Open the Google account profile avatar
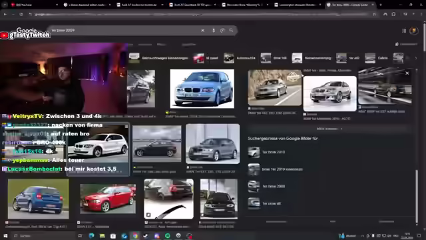 tap(414, 31)
